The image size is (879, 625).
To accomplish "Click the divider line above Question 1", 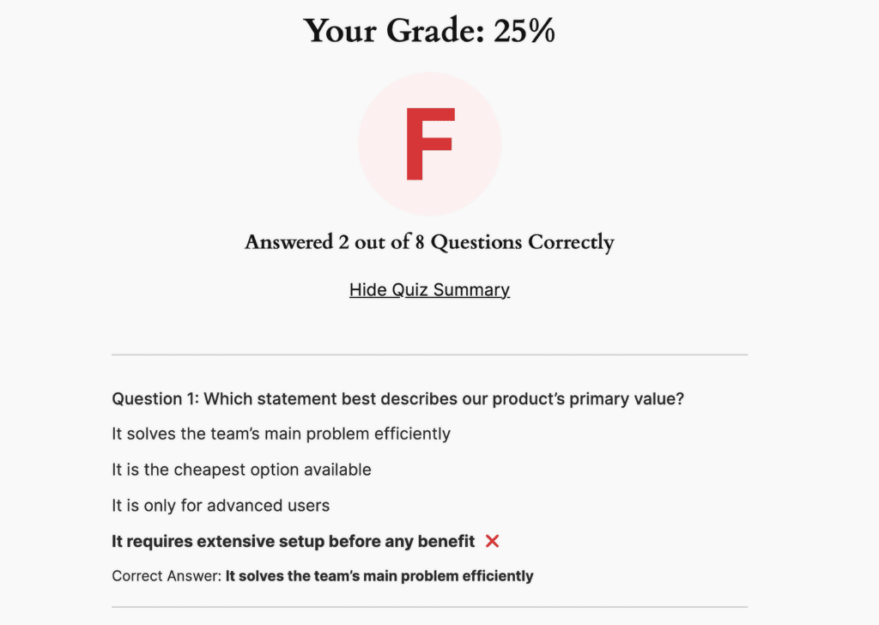I will pyautogui.click(x=429, y=355).
